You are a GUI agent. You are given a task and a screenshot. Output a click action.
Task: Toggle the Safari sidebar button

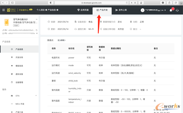(x=12, y=3)
